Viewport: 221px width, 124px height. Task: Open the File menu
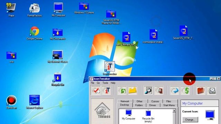(x=93, y=83)
